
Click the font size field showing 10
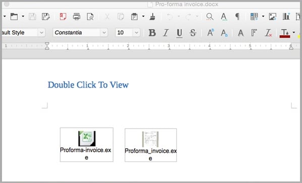click(x=124, y=33)
